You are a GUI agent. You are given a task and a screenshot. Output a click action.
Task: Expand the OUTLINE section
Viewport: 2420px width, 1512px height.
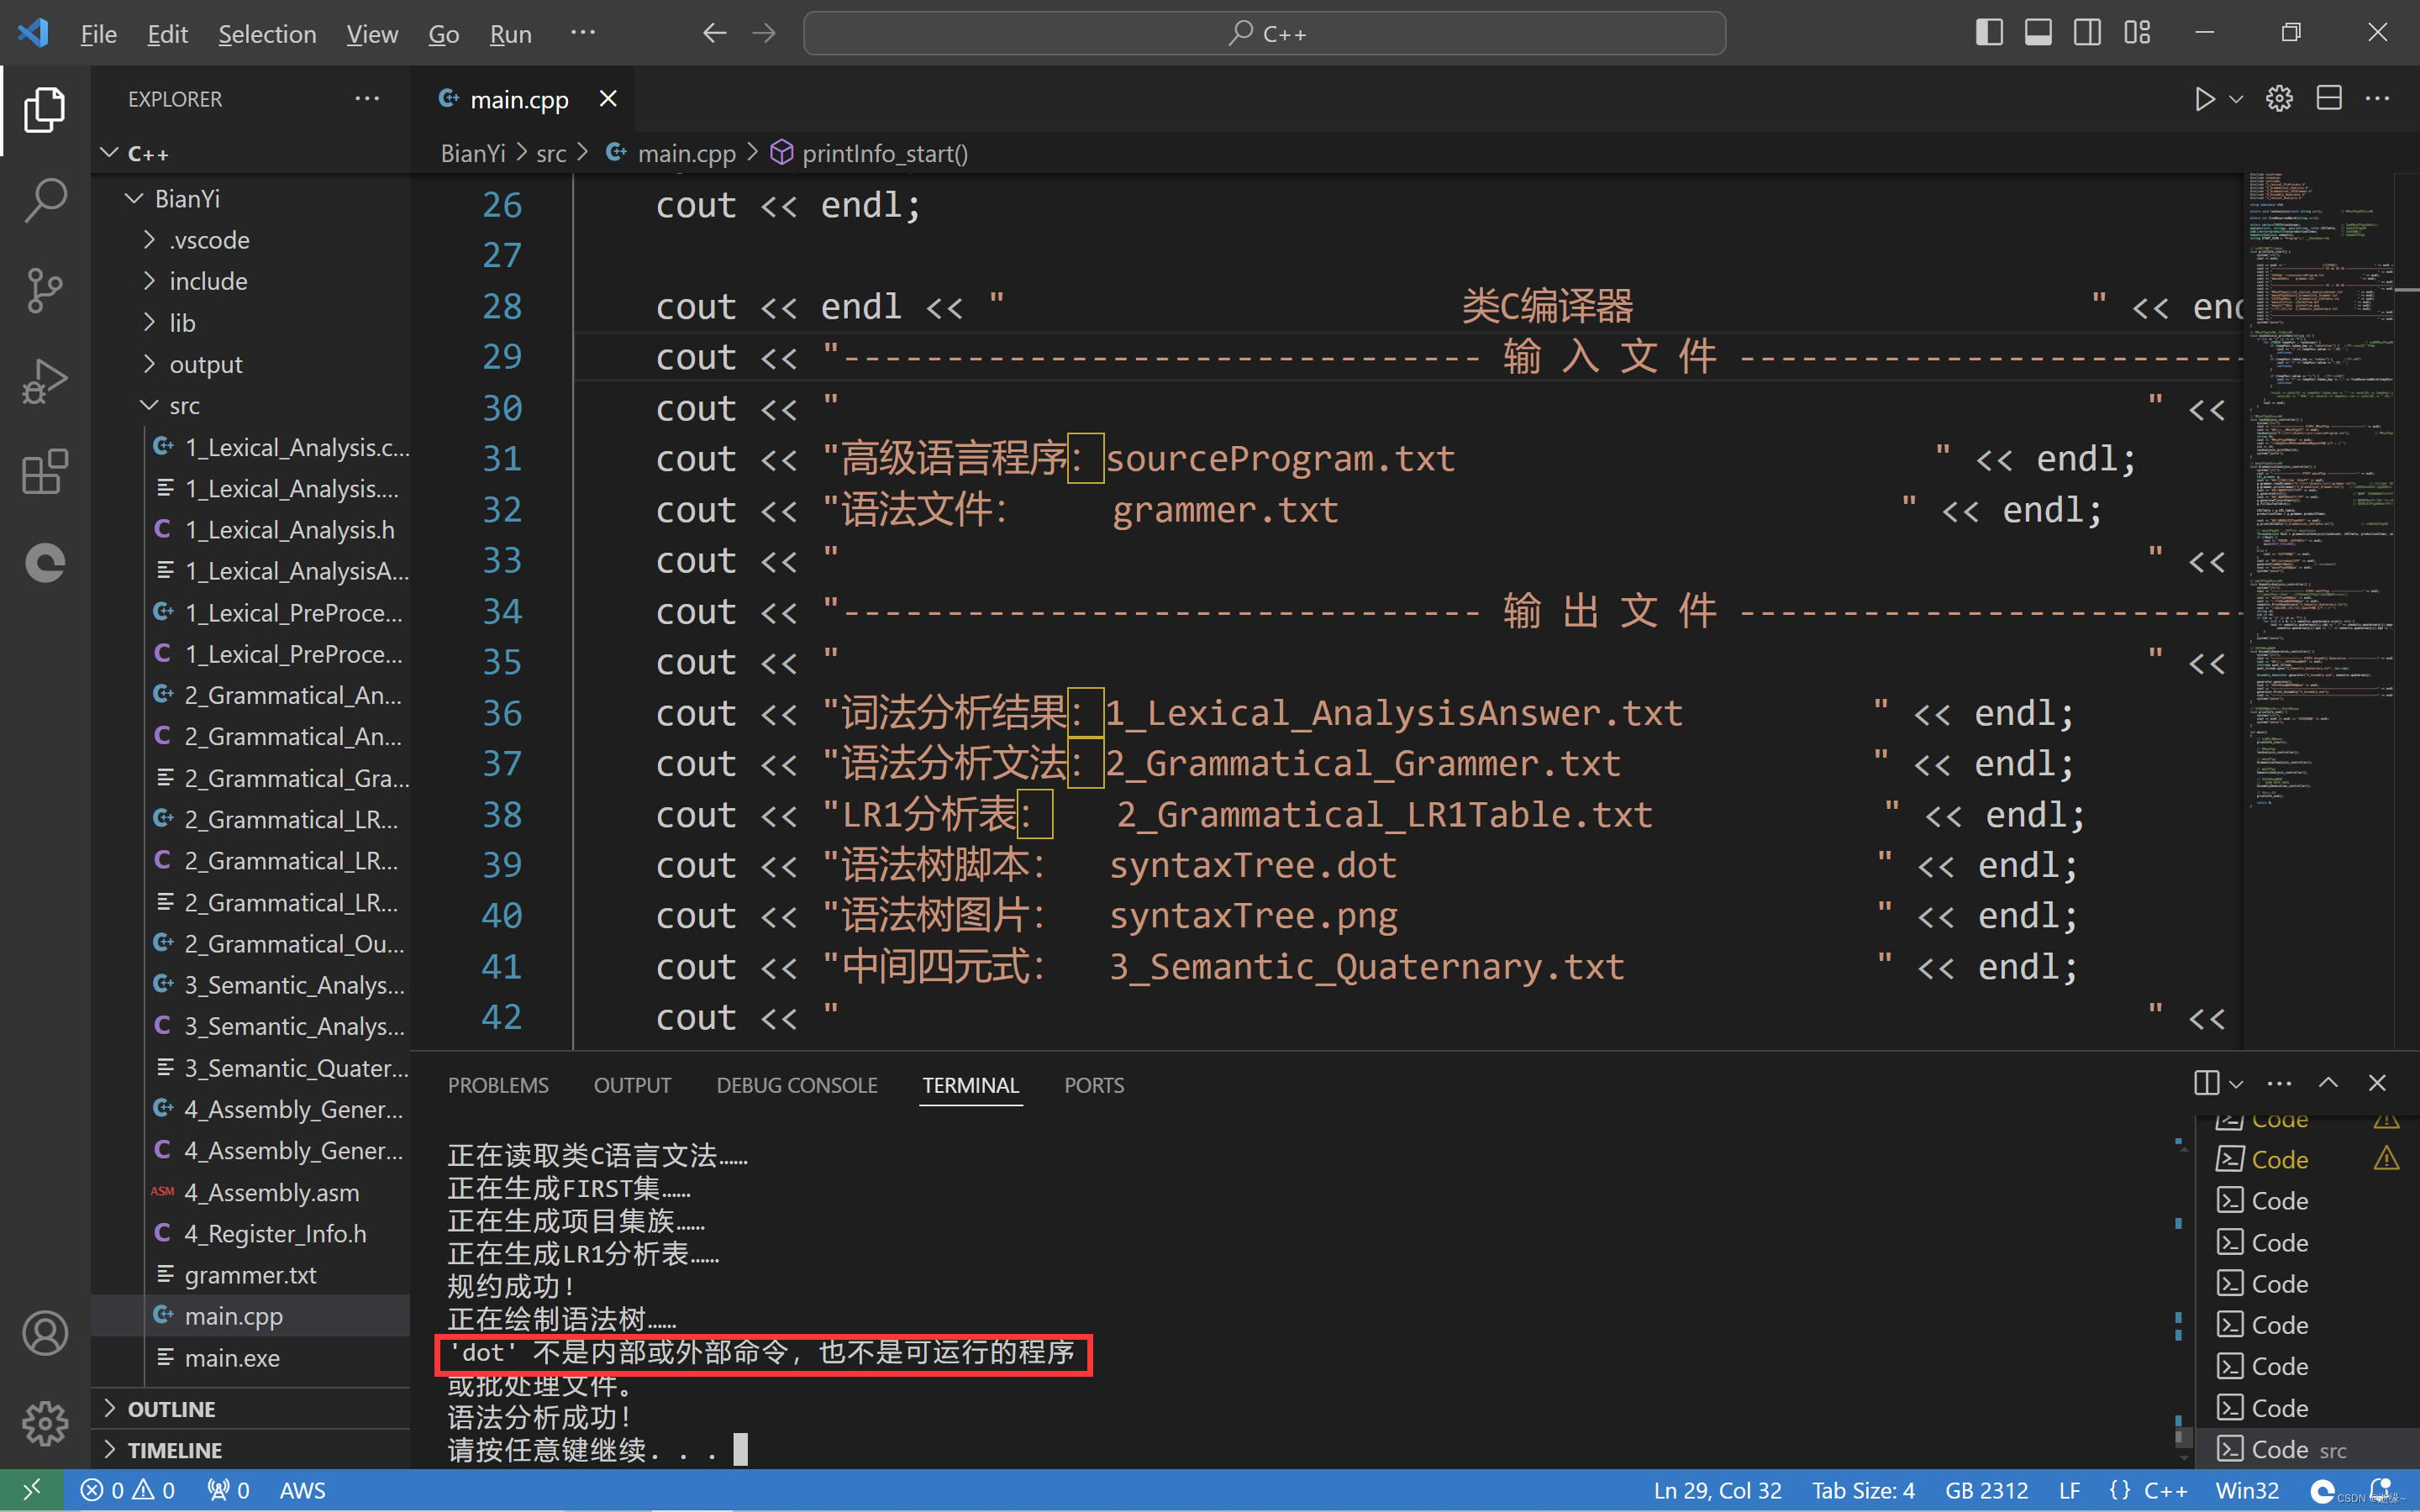click(171, 1408)
